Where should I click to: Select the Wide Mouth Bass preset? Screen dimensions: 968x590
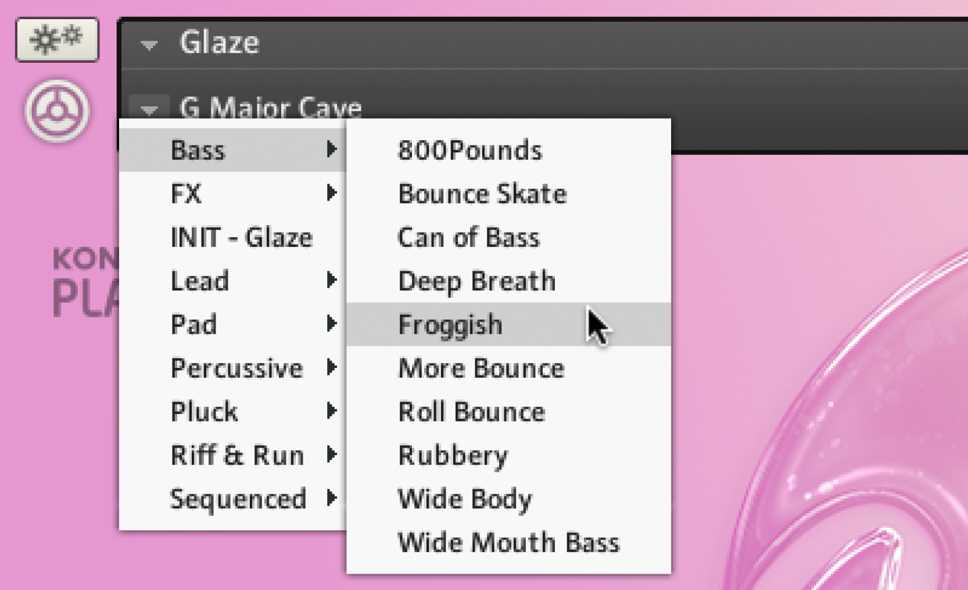pyautogui.click(x=508, y=542)
